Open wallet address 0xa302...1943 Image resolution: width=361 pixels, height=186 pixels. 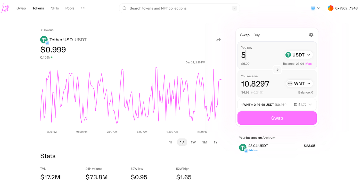[346, 8]
